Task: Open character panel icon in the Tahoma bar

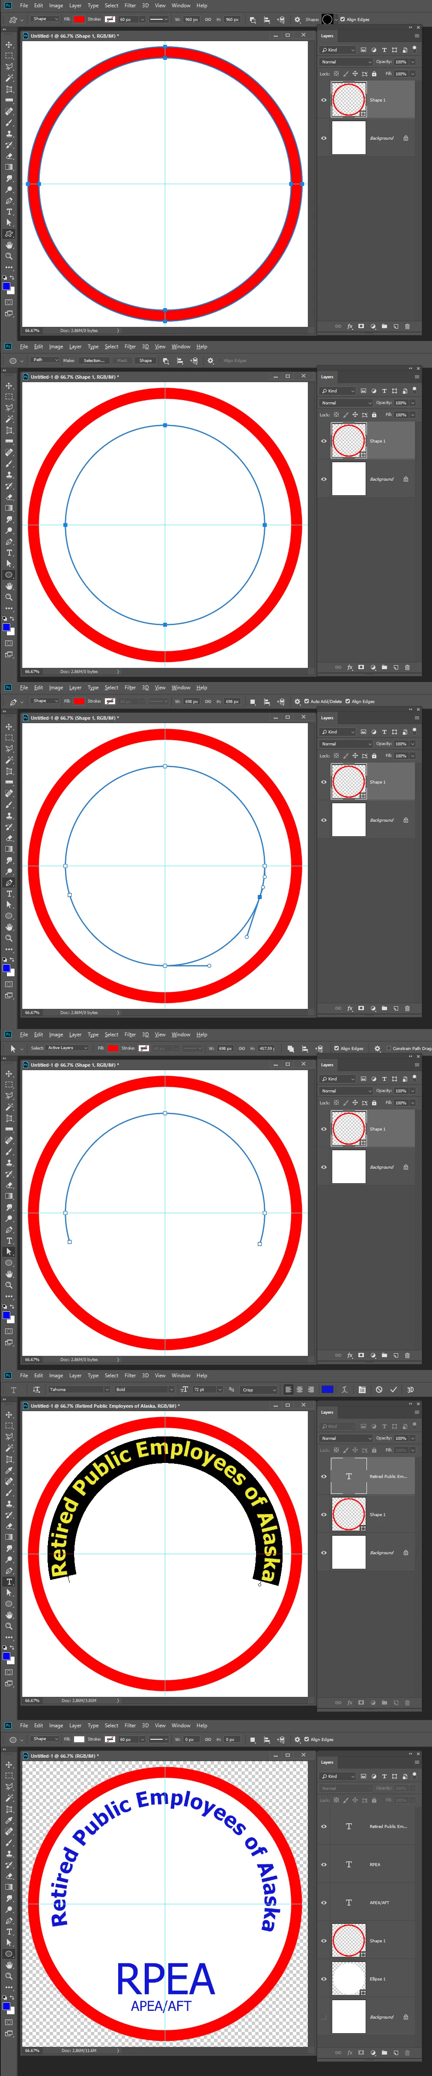Action: tap(362, 1389)
